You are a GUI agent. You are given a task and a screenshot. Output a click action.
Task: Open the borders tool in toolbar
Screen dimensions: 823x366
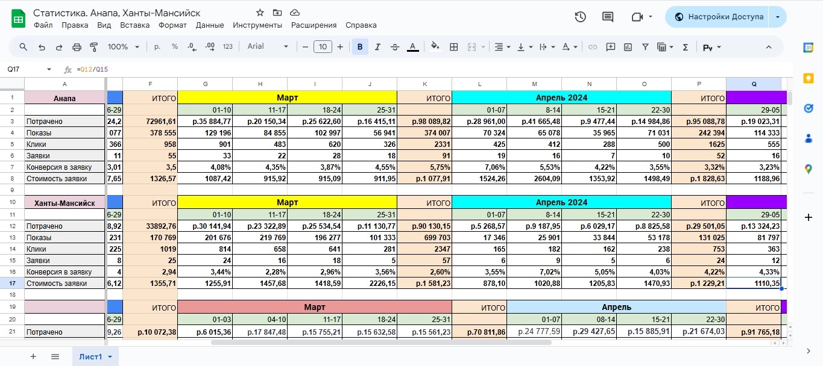454,47
